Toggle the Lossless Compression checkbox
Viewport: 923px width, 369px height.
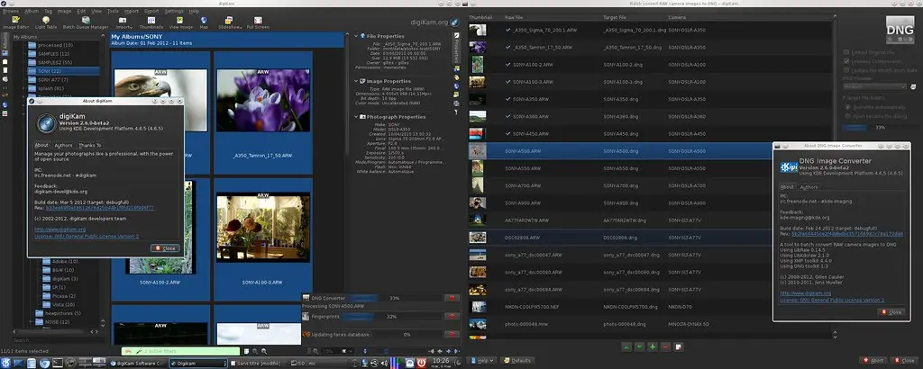pos(845,62)
